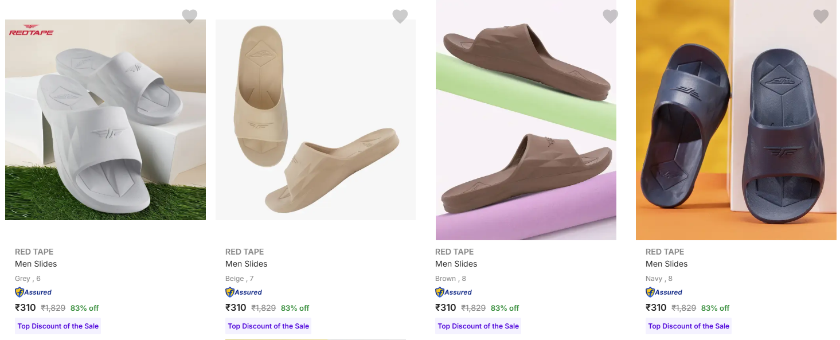Screen dimensions: 840x340
Task: Open the beige slides product image
Action: tap(315, 120)
